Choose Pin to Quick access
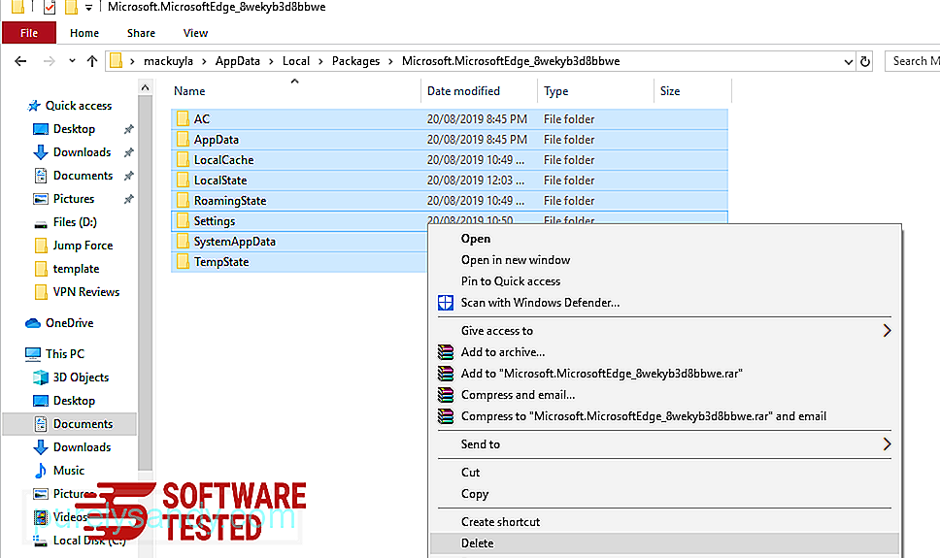This screenshot has height=558, width=940. (x=510, y=281)
